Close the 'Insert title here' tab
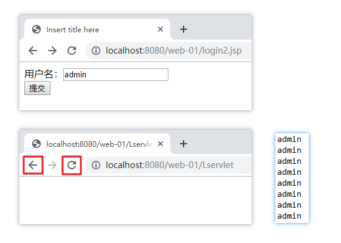Viewport: 341px width, 243px height. [160, 29]
